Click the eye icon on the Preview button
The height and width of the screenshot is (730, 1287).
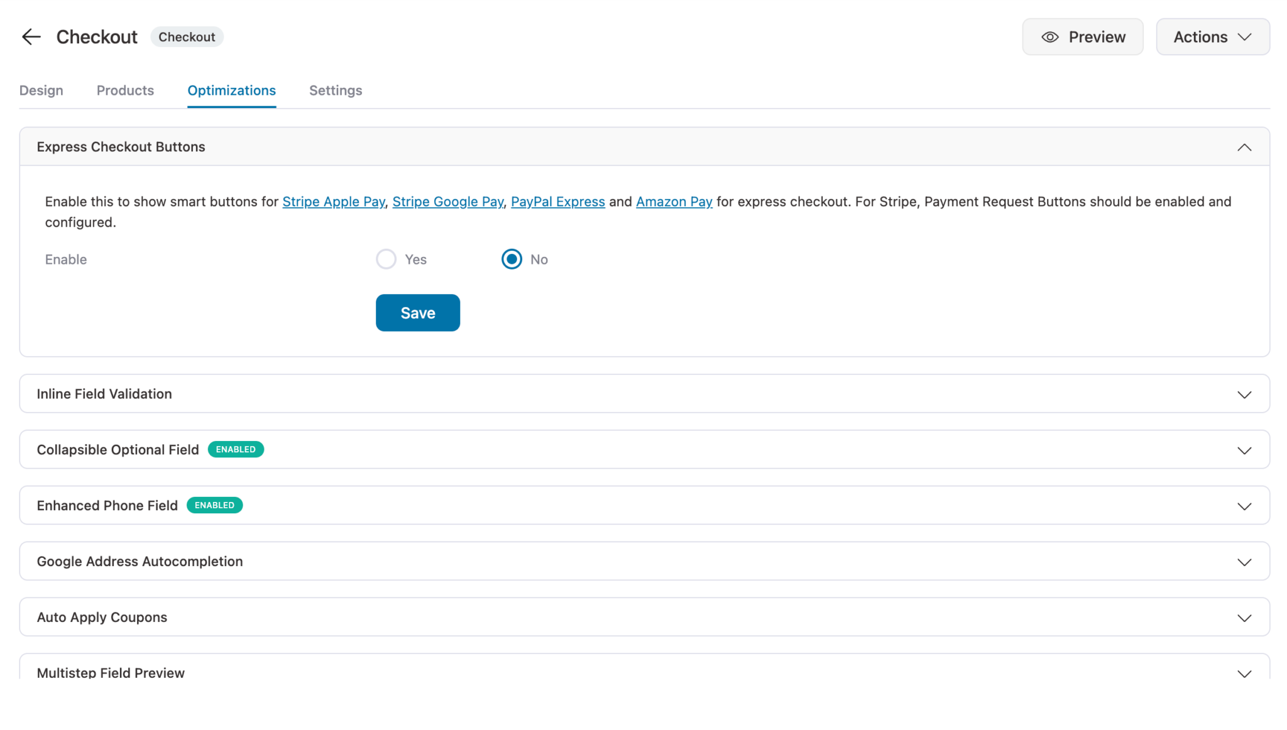[1049, 36]
